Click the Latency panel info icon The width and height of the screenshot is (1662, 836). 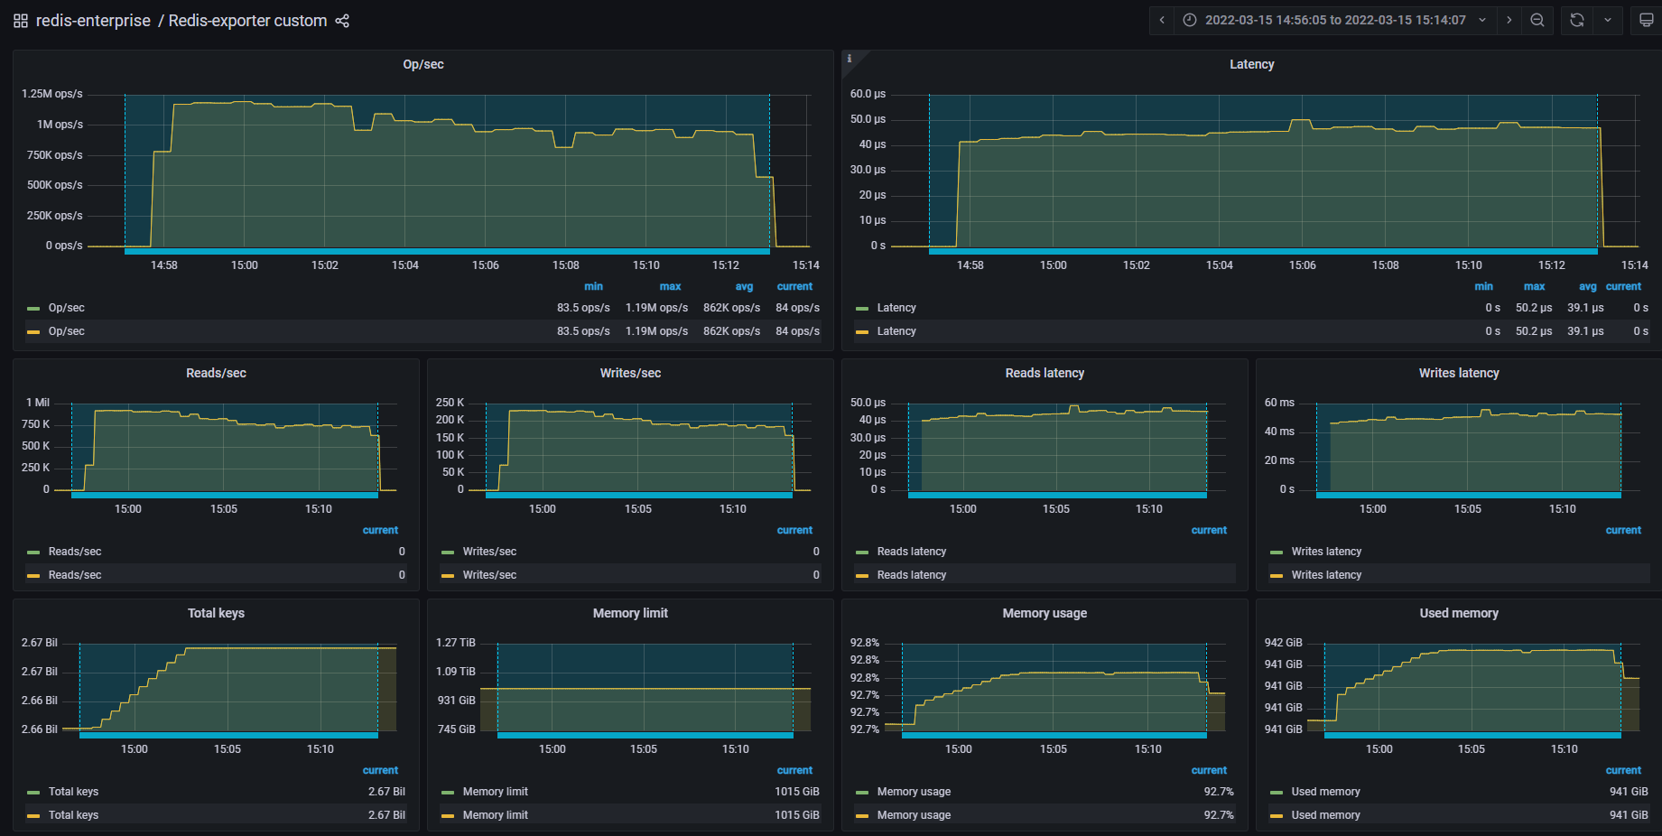[850, 59]
